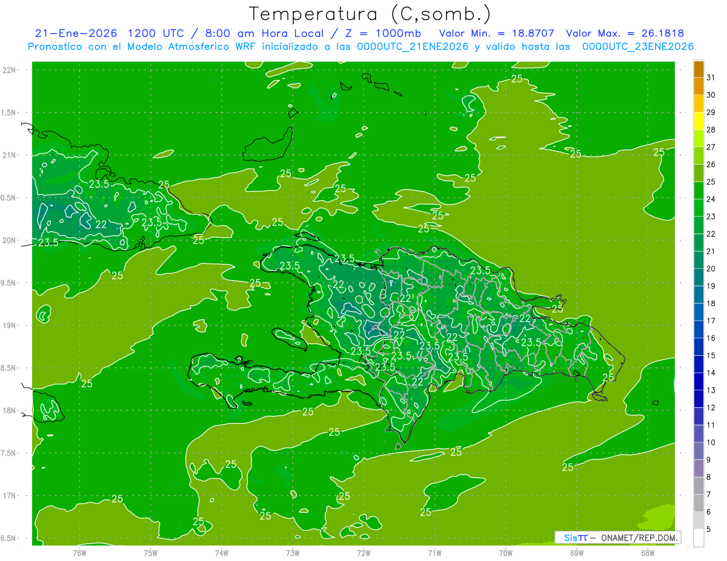Click the color scale value "24"
Viewport: 727px width, 561px height.
pos(711,199)
